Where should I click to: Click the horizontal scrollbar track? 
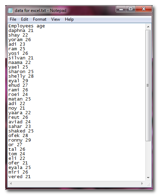click(x=77, y=183)
